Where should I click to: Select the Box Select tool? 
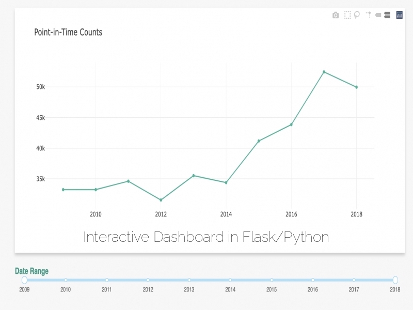(347, 15)
